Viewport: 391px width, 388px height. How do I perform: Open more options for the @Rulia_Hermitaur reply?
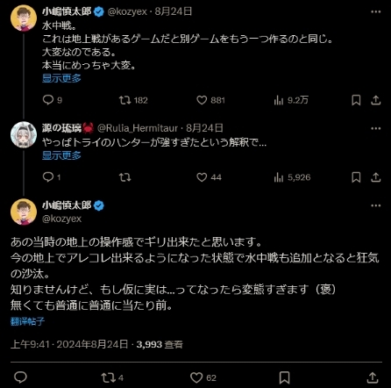click(375, 128)
